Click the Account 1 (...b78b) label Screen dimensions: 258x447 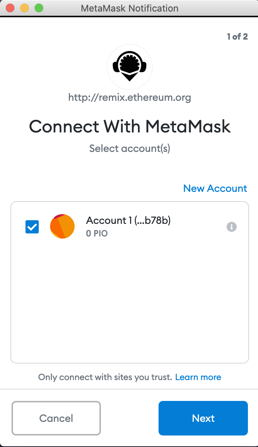click(128, 220)
